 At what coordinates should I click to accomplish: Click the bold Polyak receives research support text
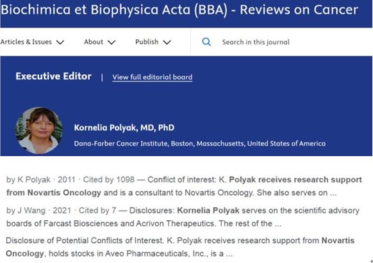coord(295,180)
